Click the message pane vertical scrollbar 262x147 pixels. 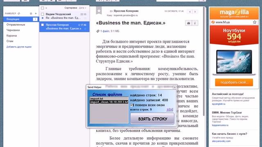click(204, 61)
